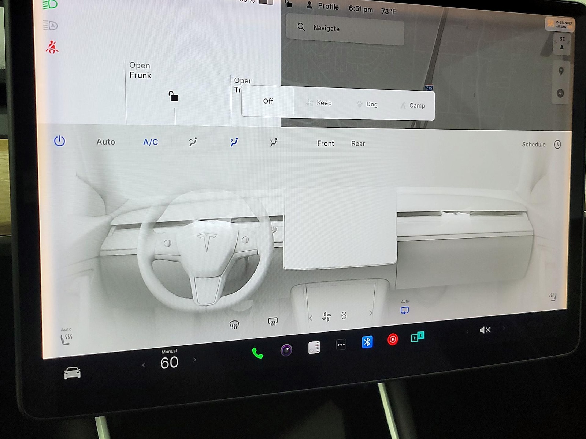Tap Open Frunk button
The height and width of the screenshot is (439, 586).
tap(140, 70)
